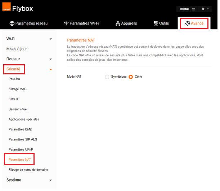
Task: Switch to the Appareils tab
Action: [126, 23]
